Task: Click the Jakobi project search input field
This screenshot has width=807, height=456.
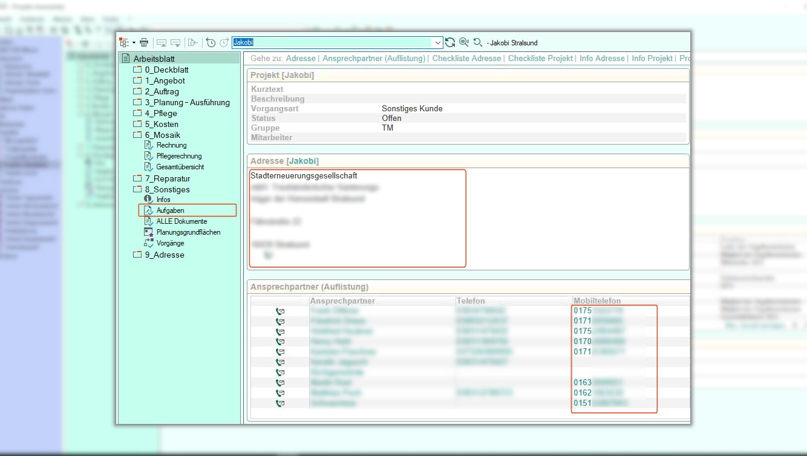Action: (x=332, y=42)
